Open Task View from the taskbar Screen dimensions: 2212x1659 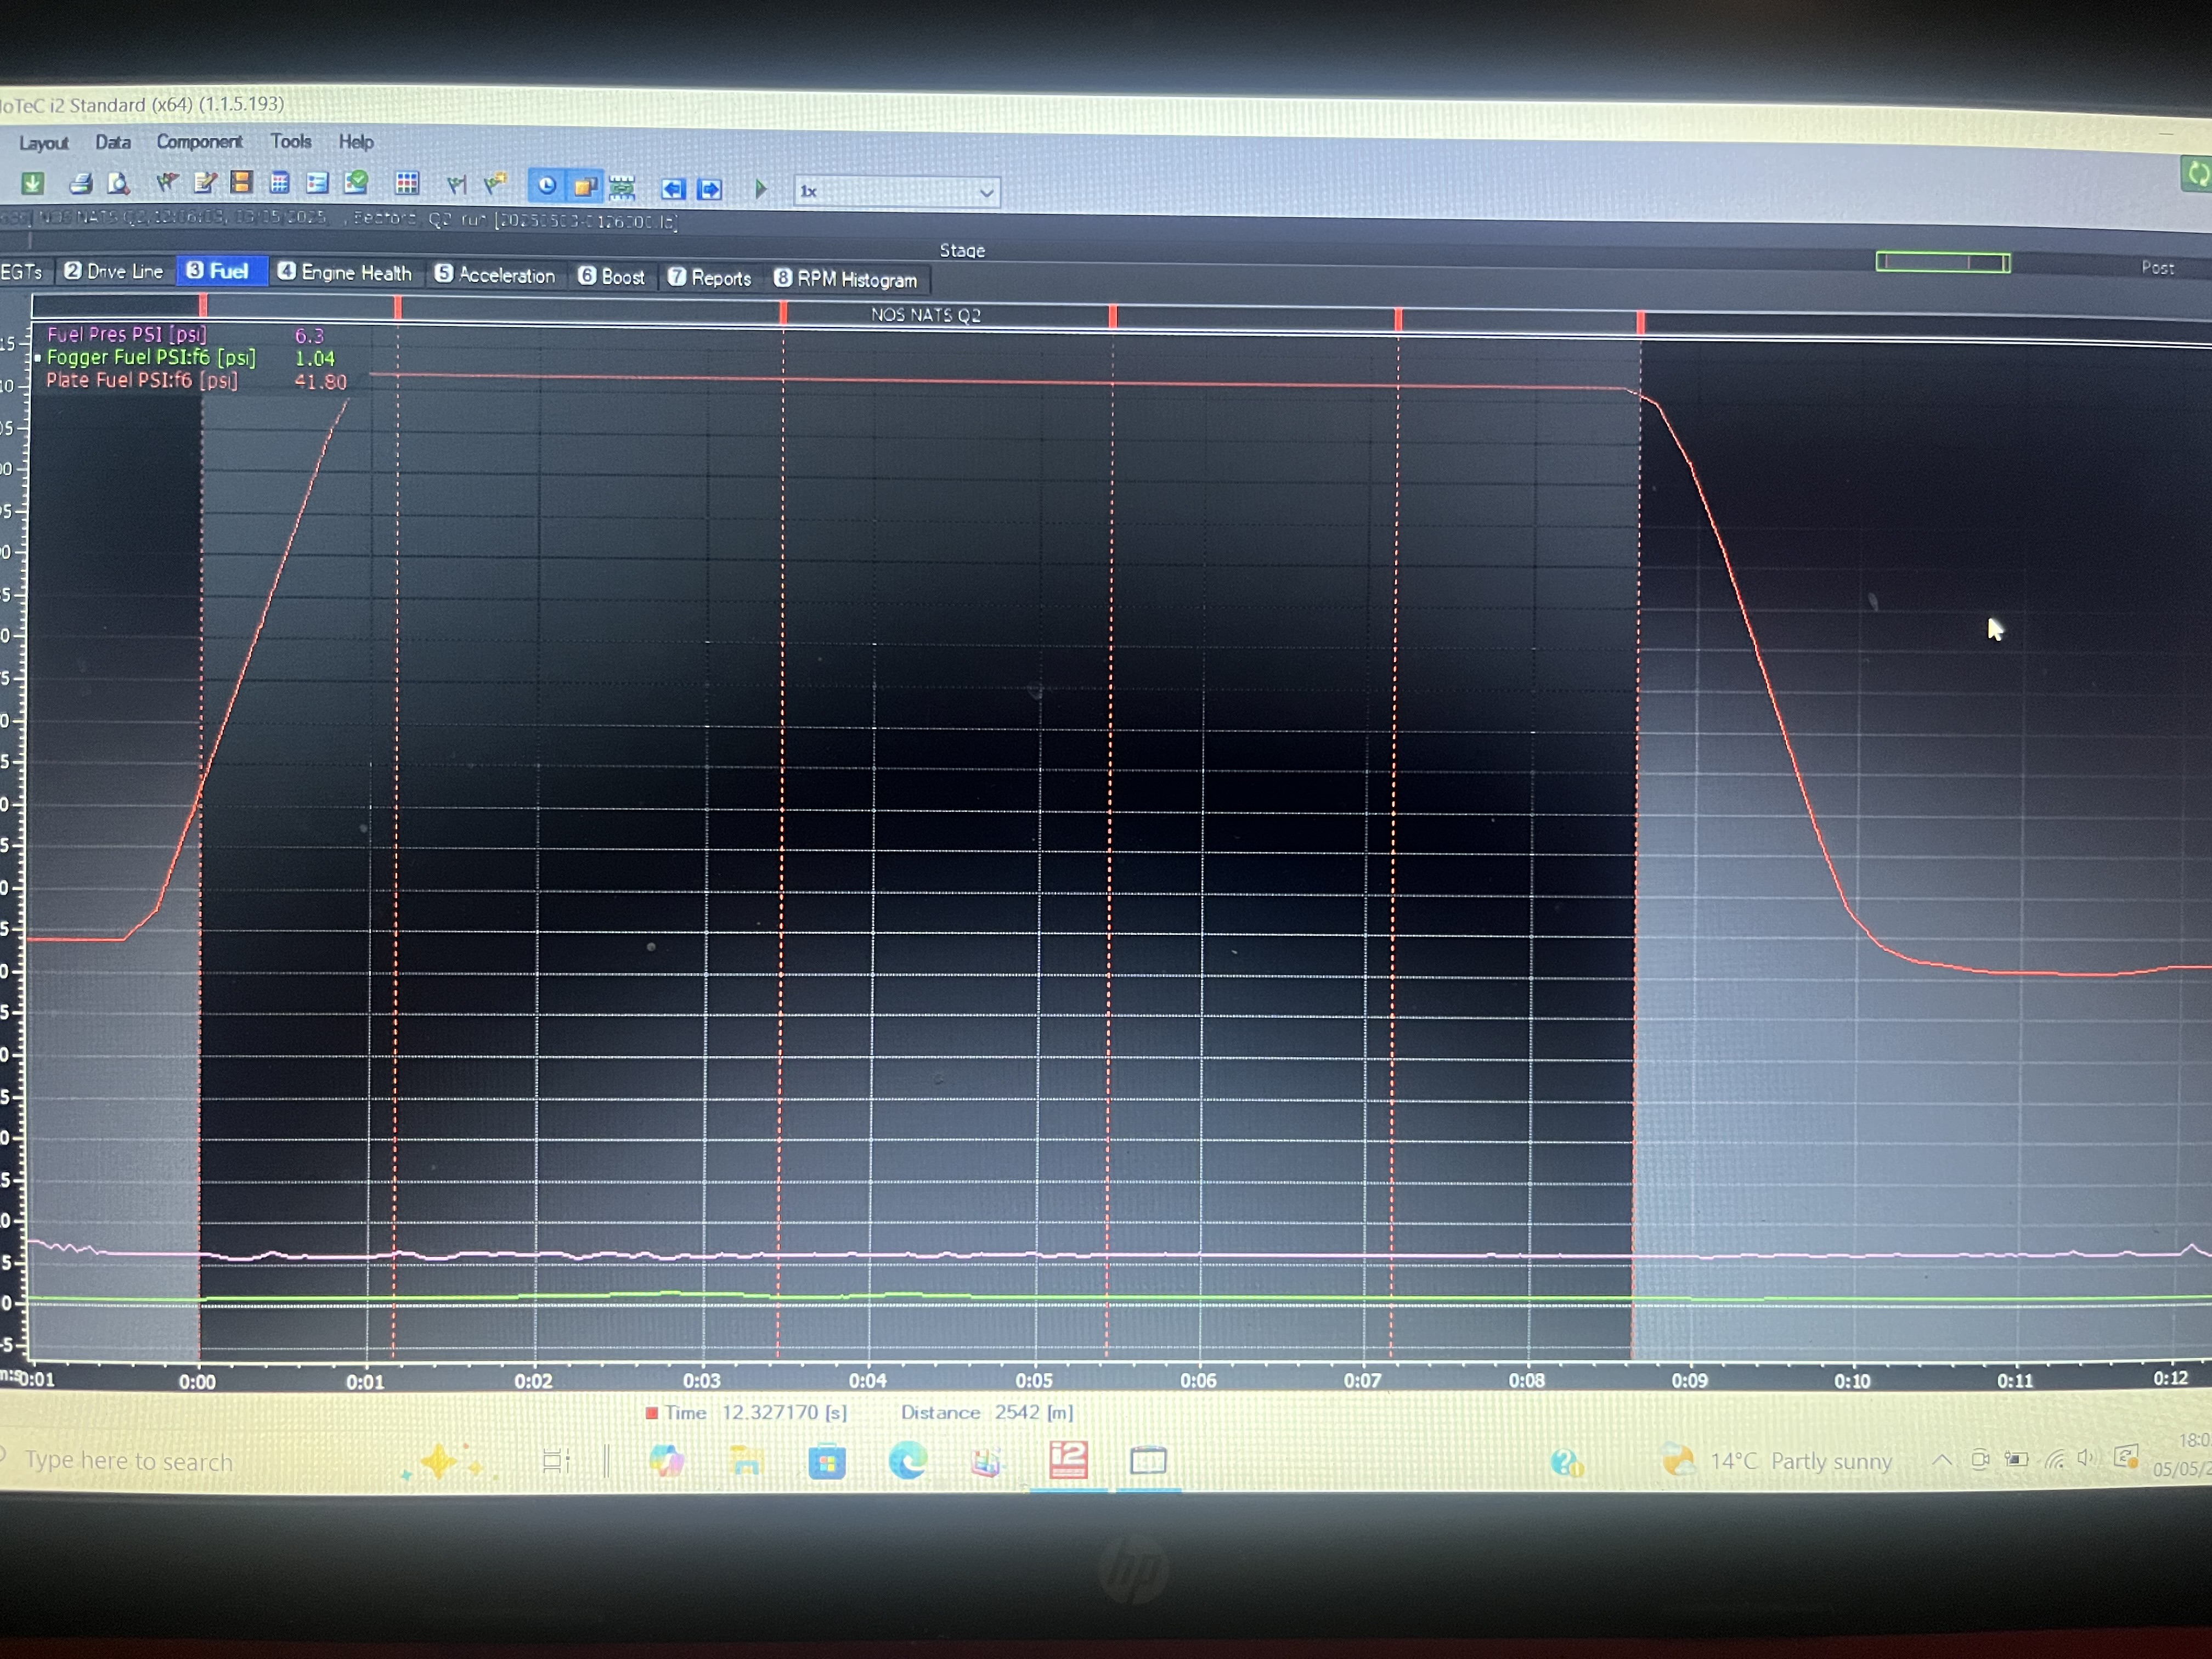(556, 1461)
